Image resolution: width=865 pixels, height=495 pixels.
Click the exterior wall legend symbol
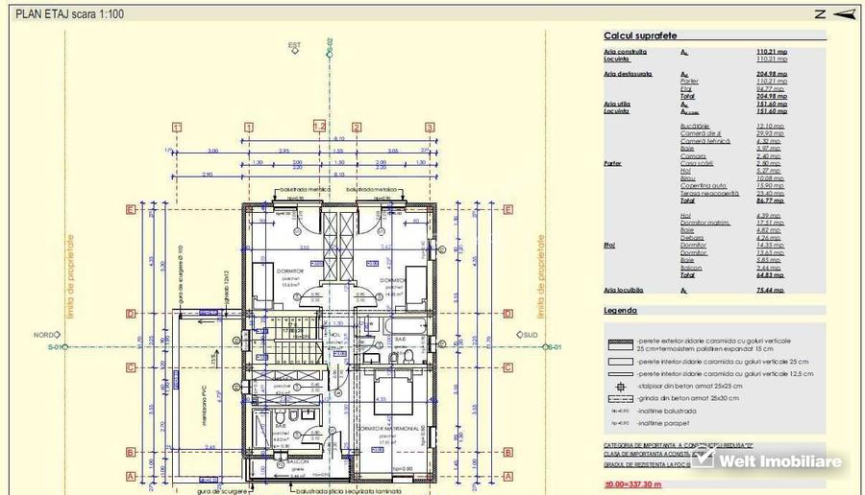(x=620, y=344)
